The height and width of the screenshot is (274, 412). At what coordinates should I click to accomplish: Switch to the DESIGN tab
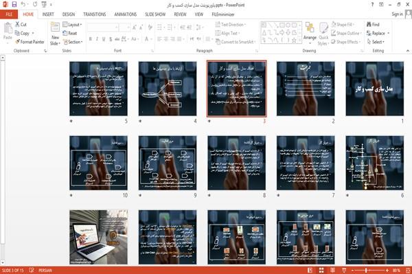[69, 14]
